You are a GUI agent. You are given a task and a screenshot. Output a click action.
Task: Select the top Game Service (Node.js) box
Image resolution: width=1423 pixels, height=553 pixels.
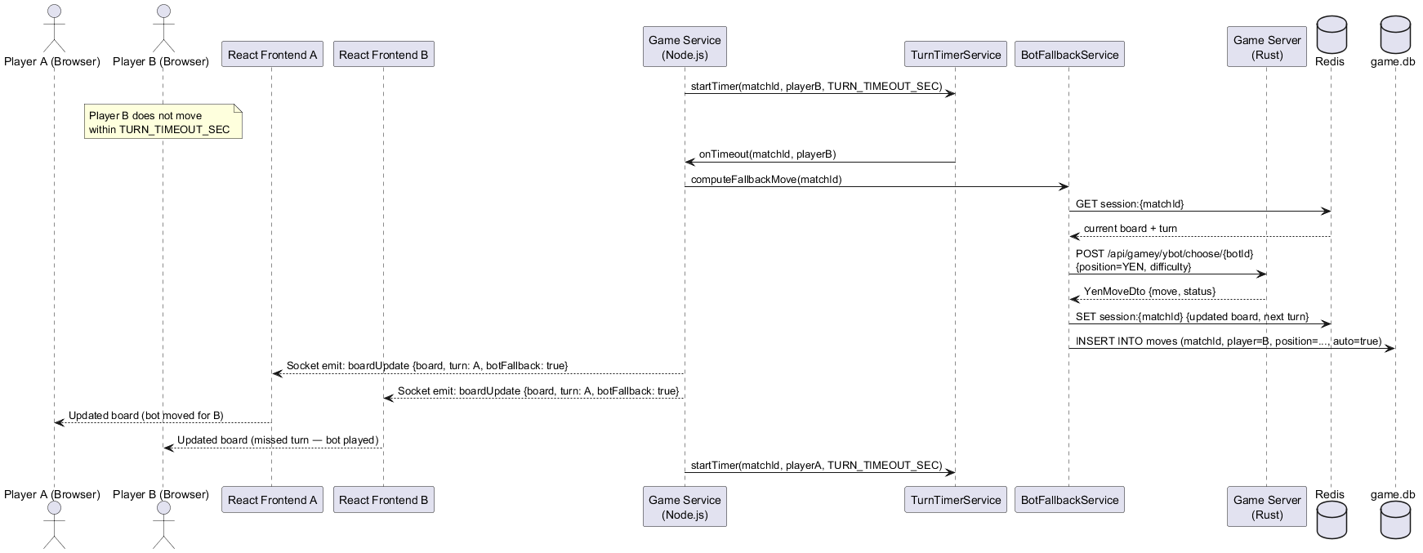tap(685, 47)
